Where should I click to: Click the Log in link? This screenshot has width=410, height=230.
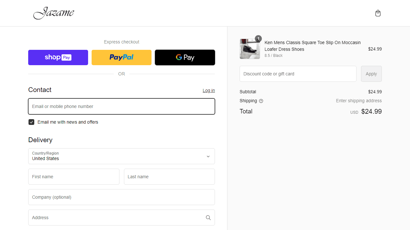[209, 90]
